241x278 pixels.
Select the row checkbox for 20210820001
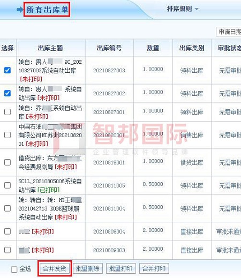tap(7, 135)
